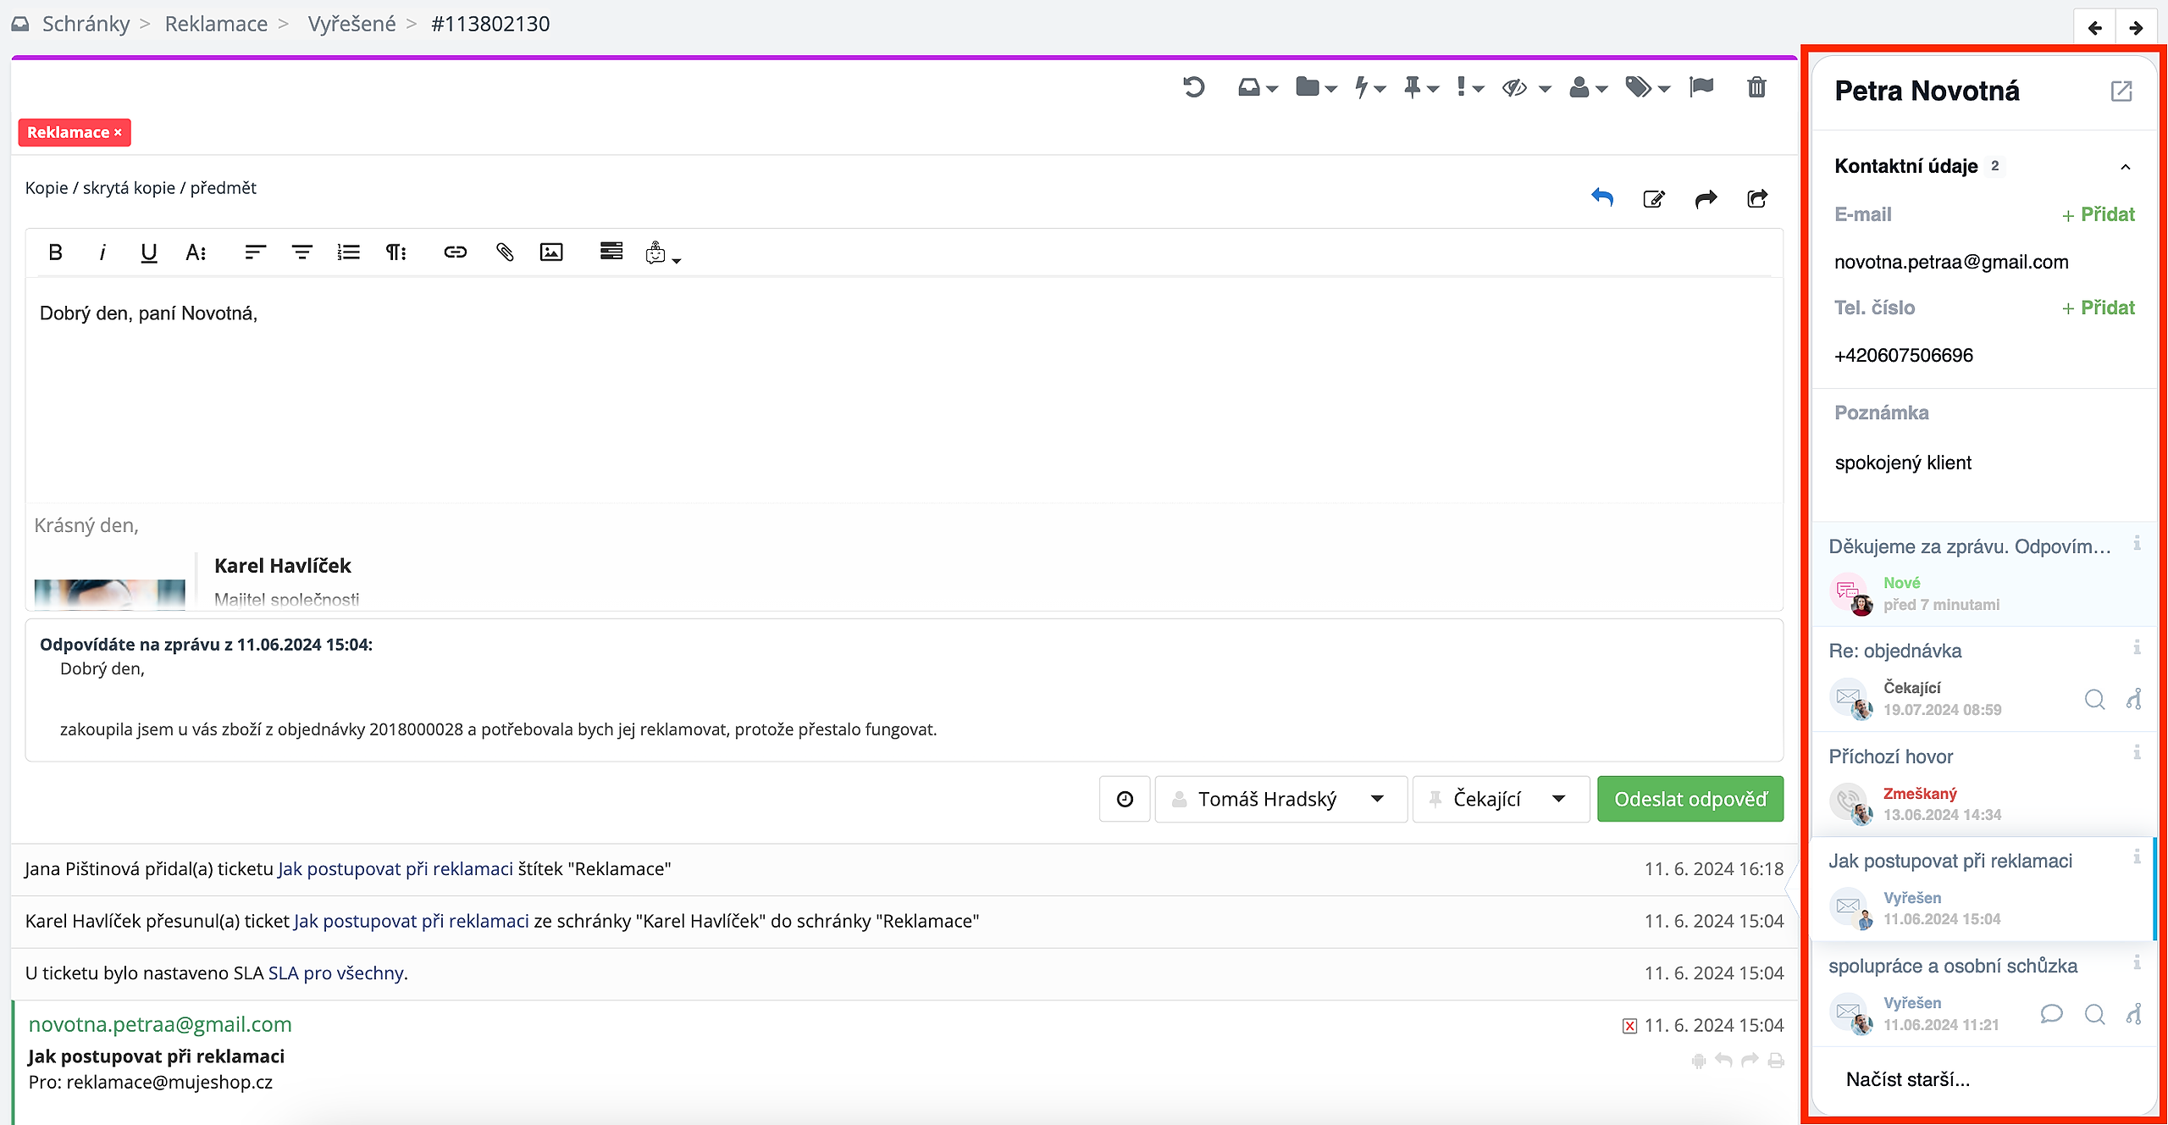Click the forward arrow icon above editor
Viewport: 2168px width, 1125px height.
pyautogui.click(x=1706, y=198)
